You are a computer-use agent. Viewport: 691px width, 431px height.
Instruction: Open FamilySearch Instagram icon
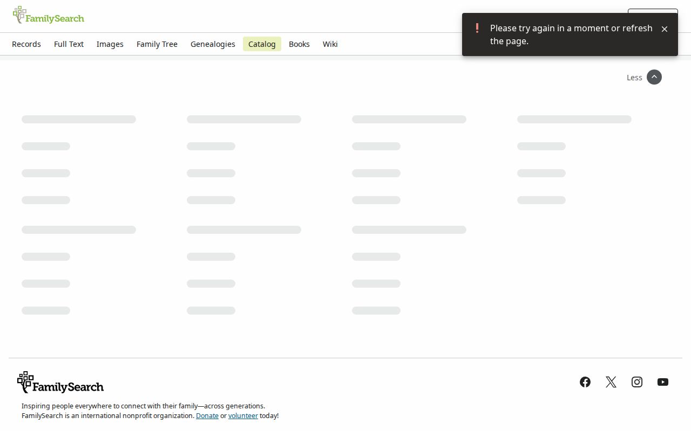(637, 382)
